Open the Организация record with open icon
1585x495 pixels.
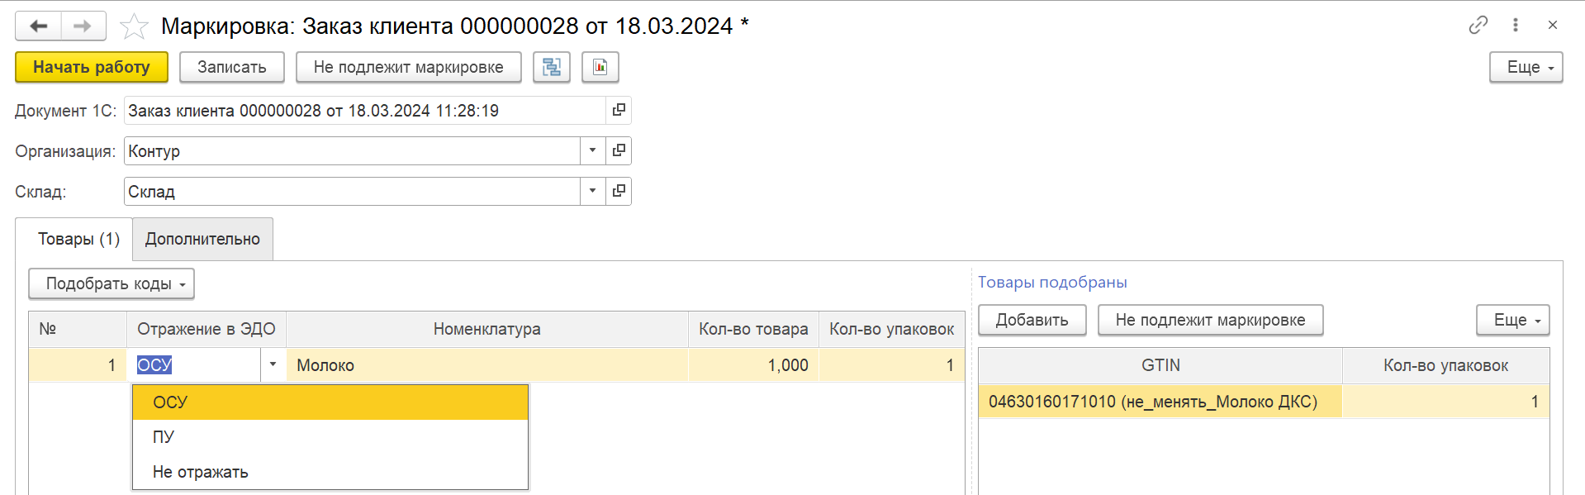tap(619, 150)
